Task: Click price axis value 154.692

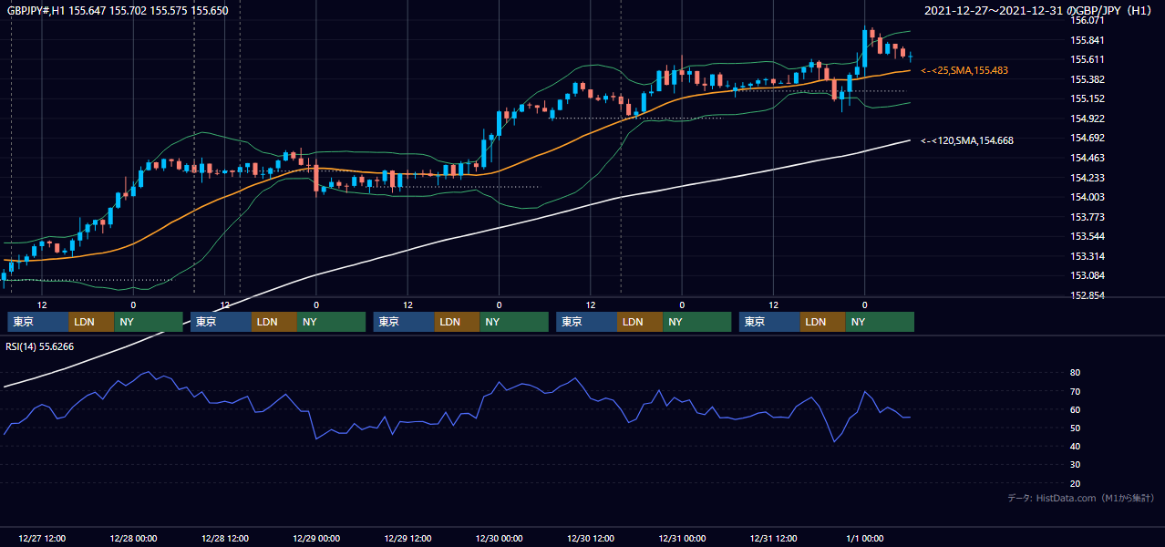Action: pos(1088,138)
